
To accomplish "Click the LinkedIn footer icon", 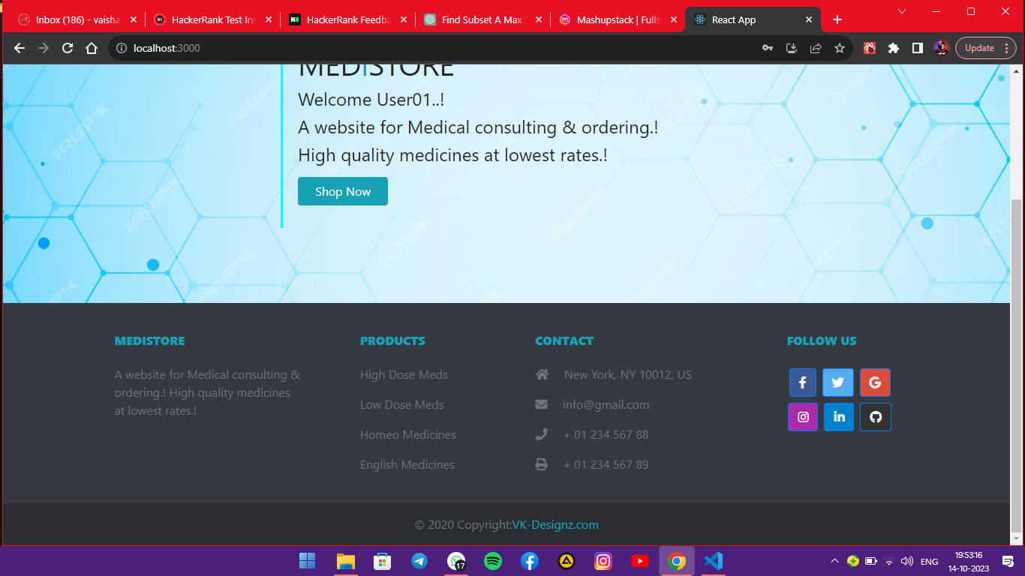I will coord(838,417).
